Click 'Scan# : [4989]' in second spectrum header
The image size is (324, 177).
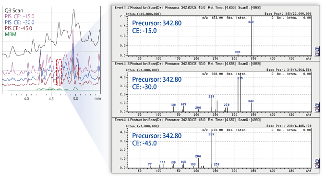point(249,64)
